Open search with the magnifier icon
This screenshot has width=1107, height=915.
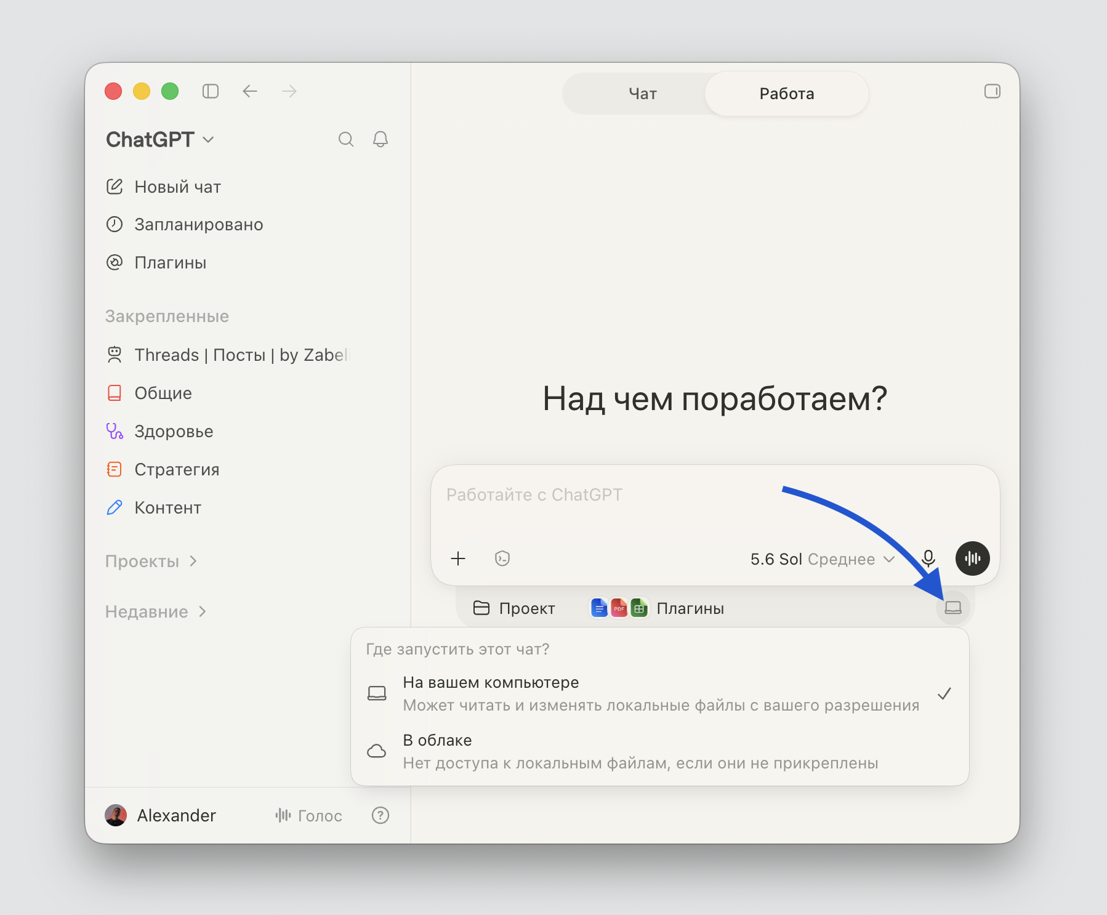click(346, 139)
